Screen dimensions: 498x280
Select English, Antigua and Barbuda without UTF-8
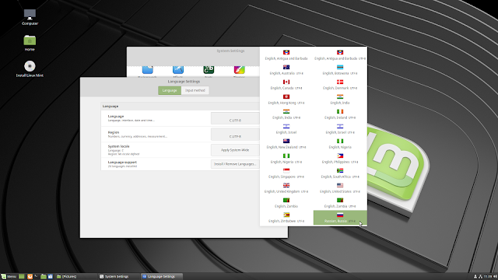pos(286,55)
